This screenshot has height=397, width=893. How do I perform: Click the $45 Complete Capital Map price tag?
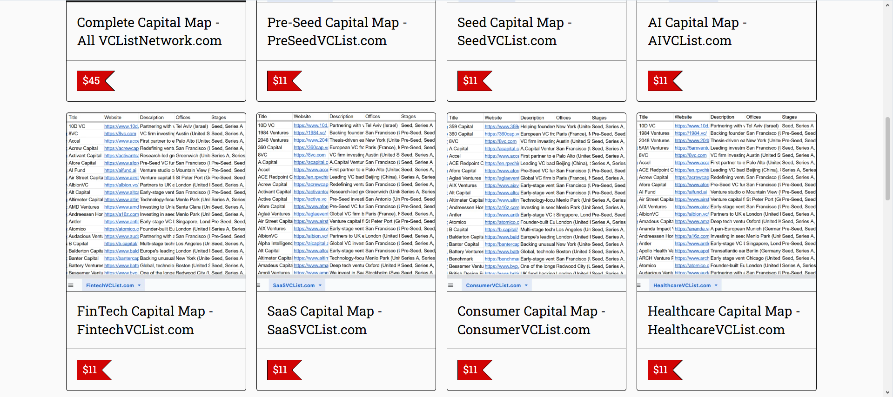pyautogui.click(x=95, y=81)
